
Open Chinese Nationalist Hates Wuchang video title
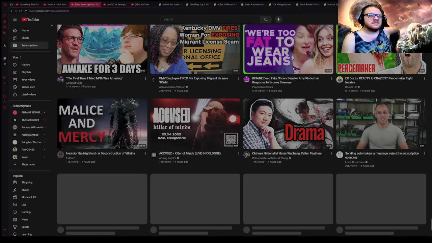(x=287, y=154)
